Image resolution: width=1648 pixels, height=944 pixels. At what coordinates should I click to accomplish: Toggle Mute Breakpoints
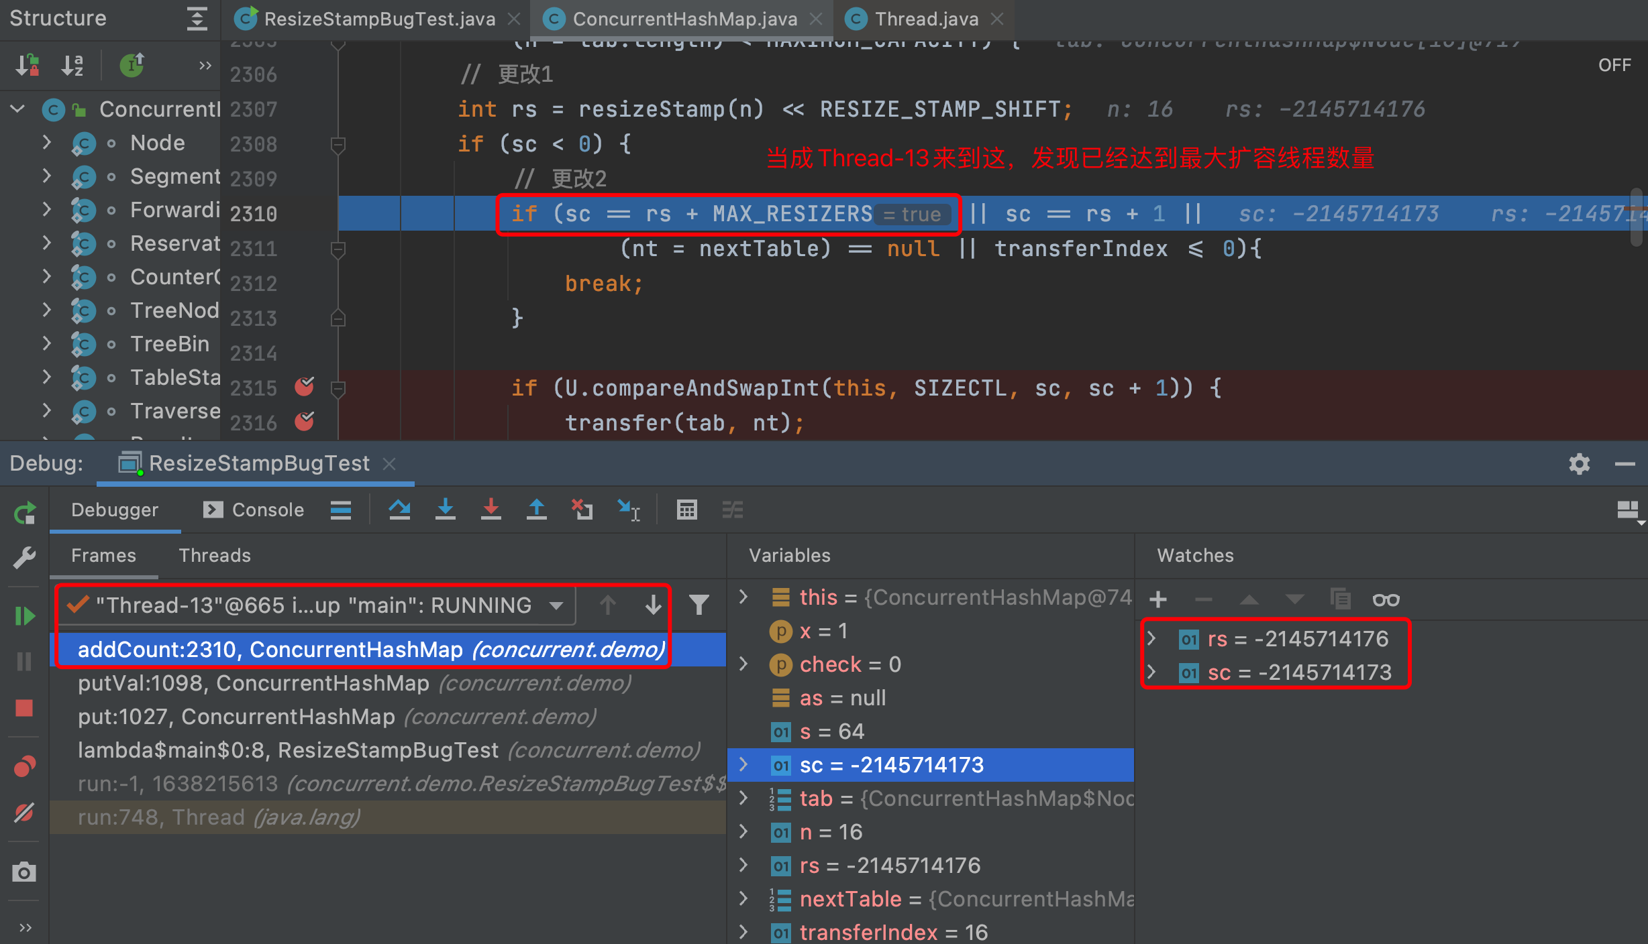point(25,813)
